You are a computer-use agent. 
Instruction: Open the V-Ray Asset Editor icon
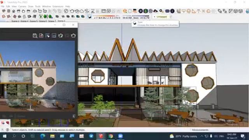tap(66, 11)
